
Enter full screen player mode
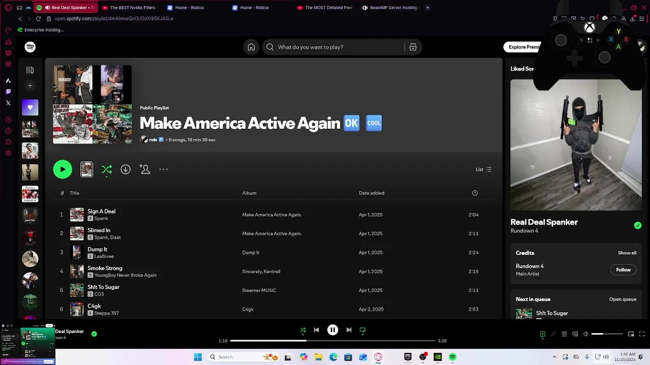click(x=642, y=334)
